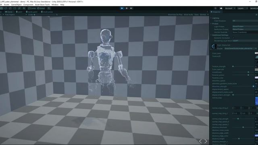Toggle the Stats overlay

tap(196, 14)
